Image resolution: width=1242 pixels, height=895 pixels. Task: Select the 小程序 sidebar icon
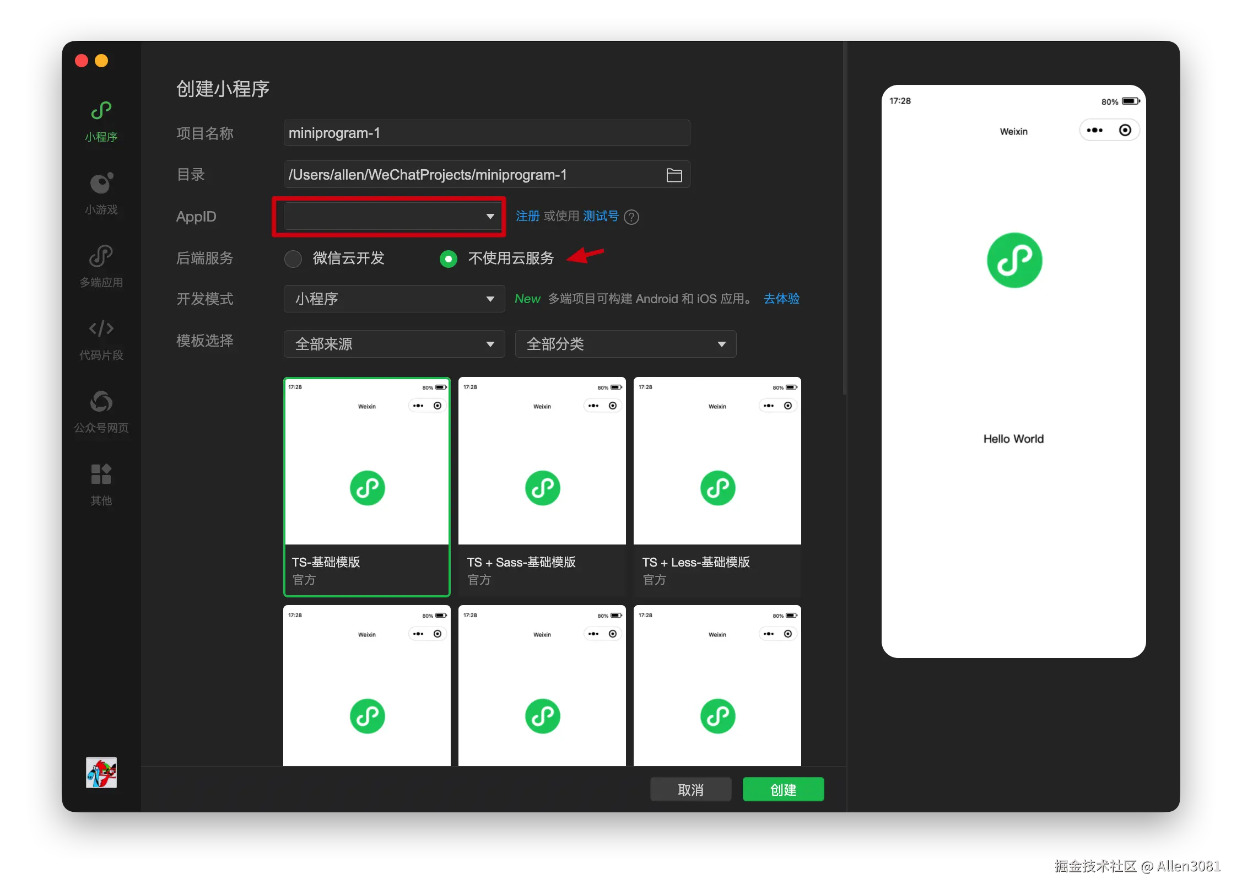[101, 111]
